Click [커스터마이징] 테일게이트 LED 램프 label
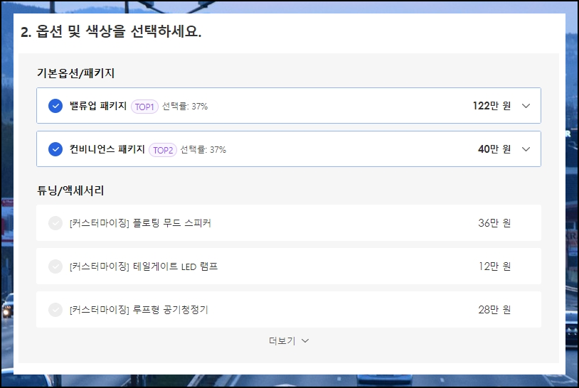The width and height of the screenshot is (579, 388). point(144,266)
